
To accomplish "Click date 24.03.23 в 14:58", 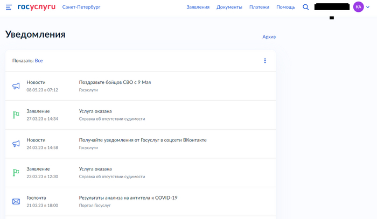I will point(43,147).
